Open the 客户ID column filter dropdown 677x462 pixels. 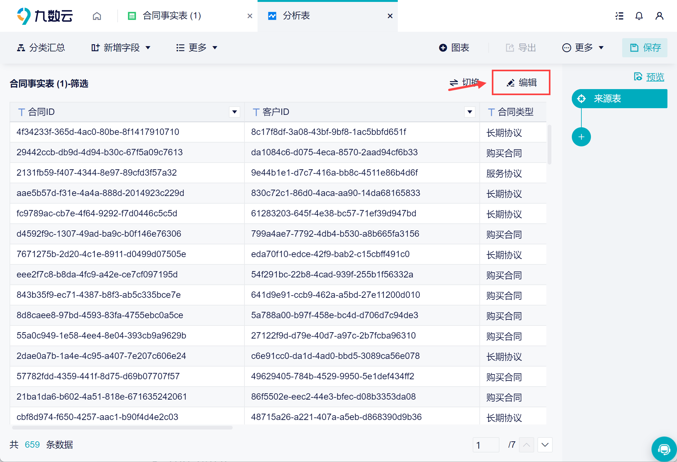click(470, 112)
